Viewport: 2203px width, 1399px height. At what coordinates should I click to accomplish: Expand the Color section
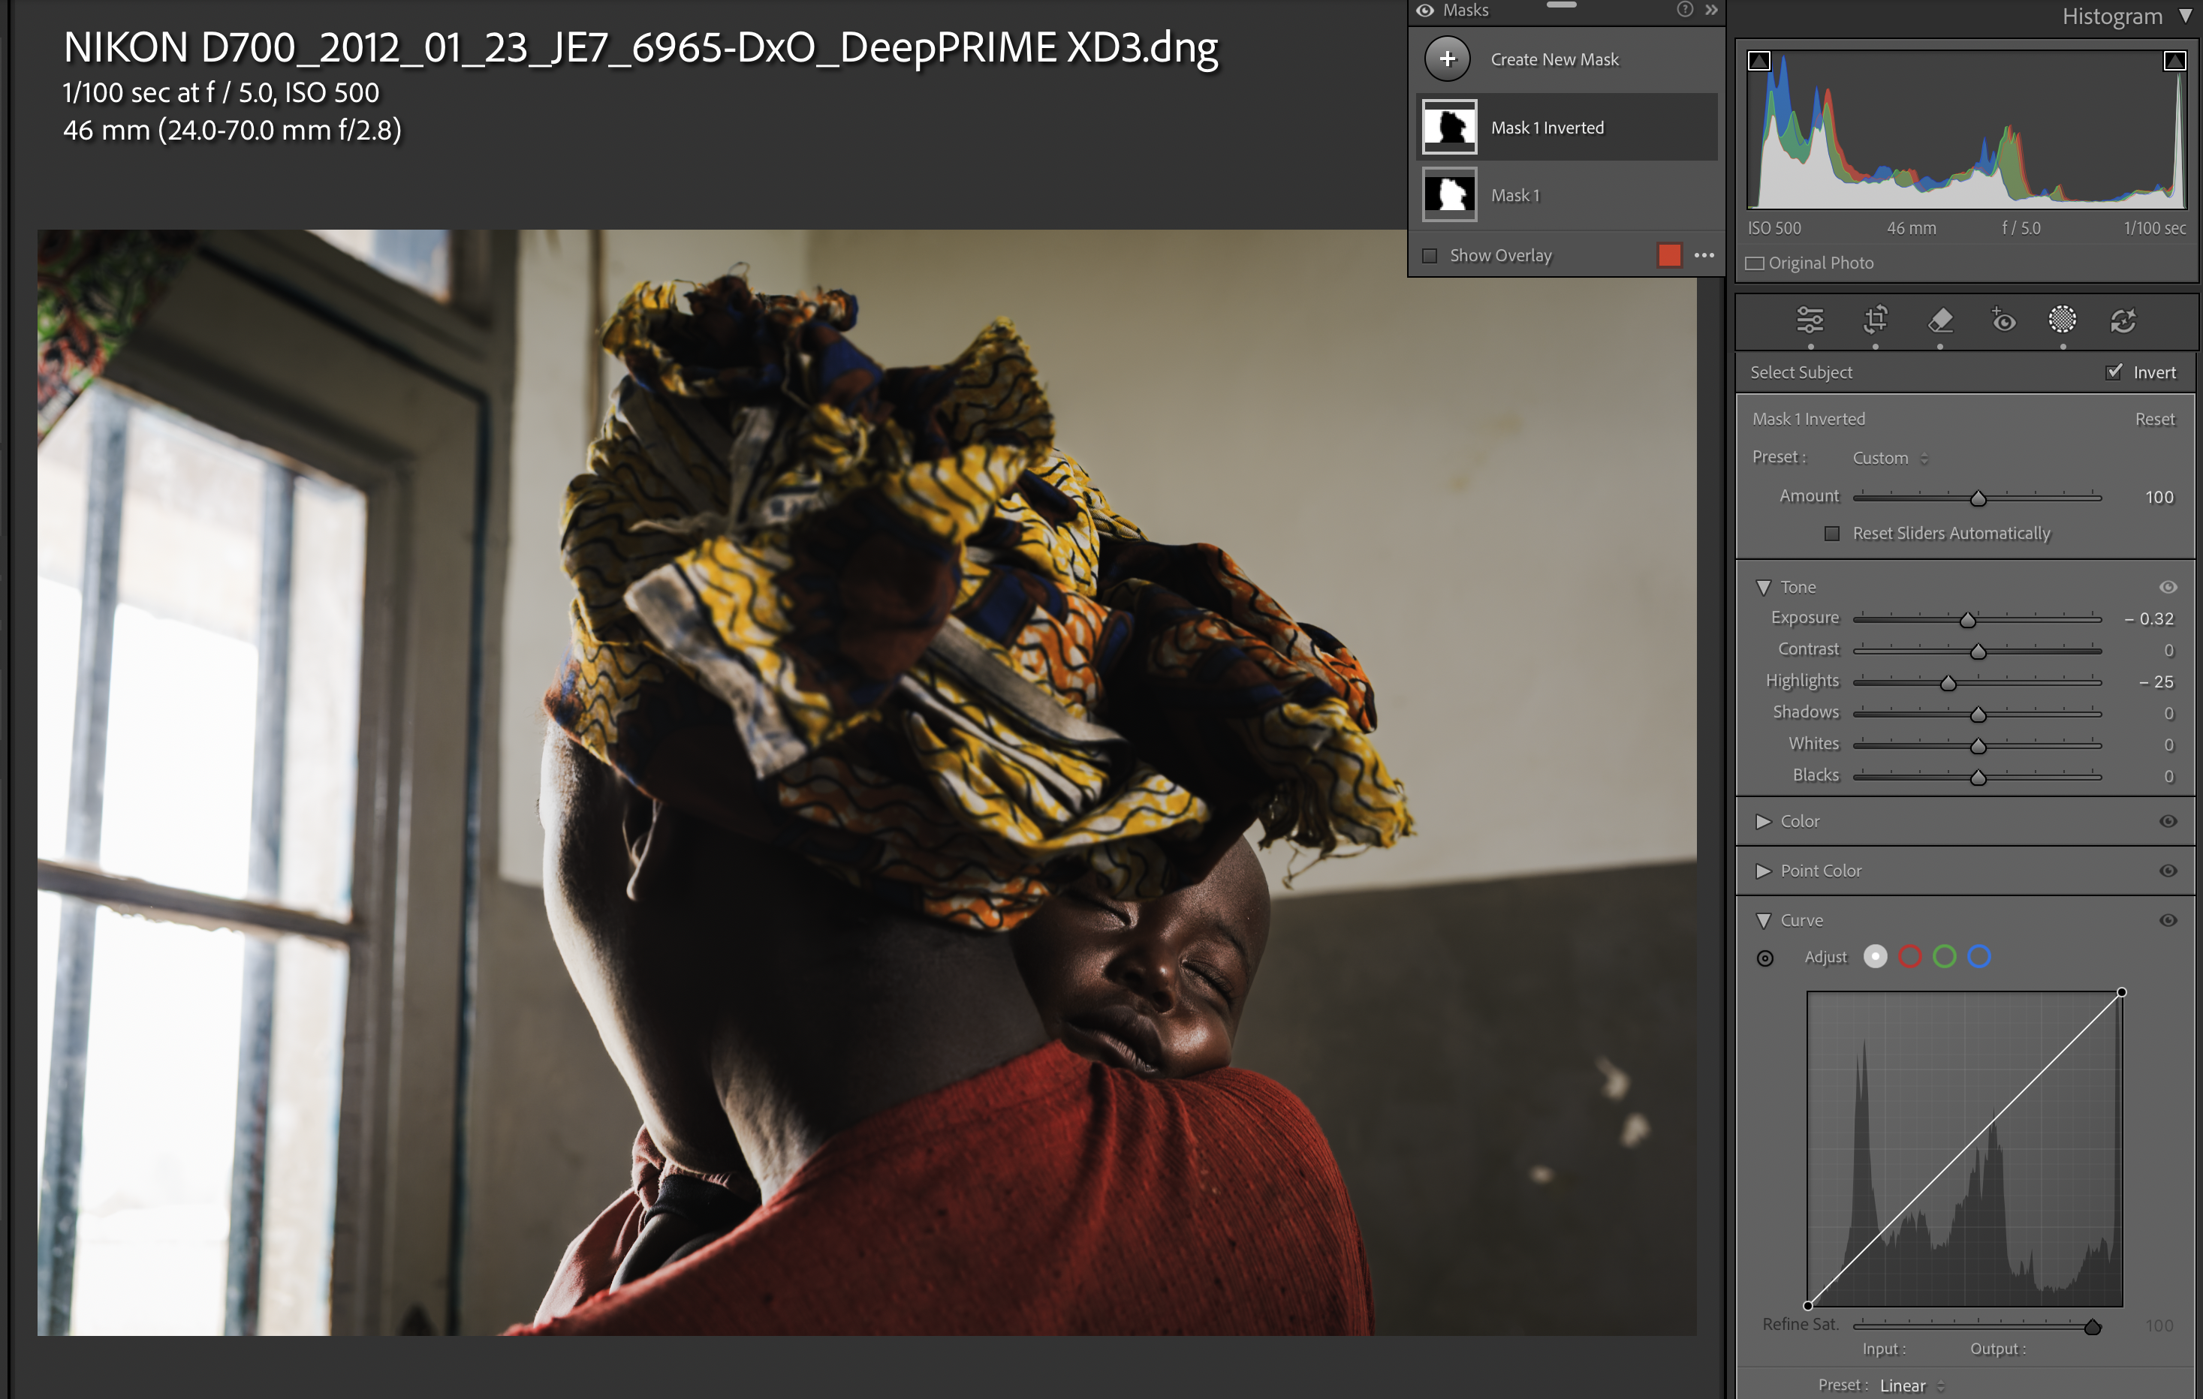(1763, 821)
